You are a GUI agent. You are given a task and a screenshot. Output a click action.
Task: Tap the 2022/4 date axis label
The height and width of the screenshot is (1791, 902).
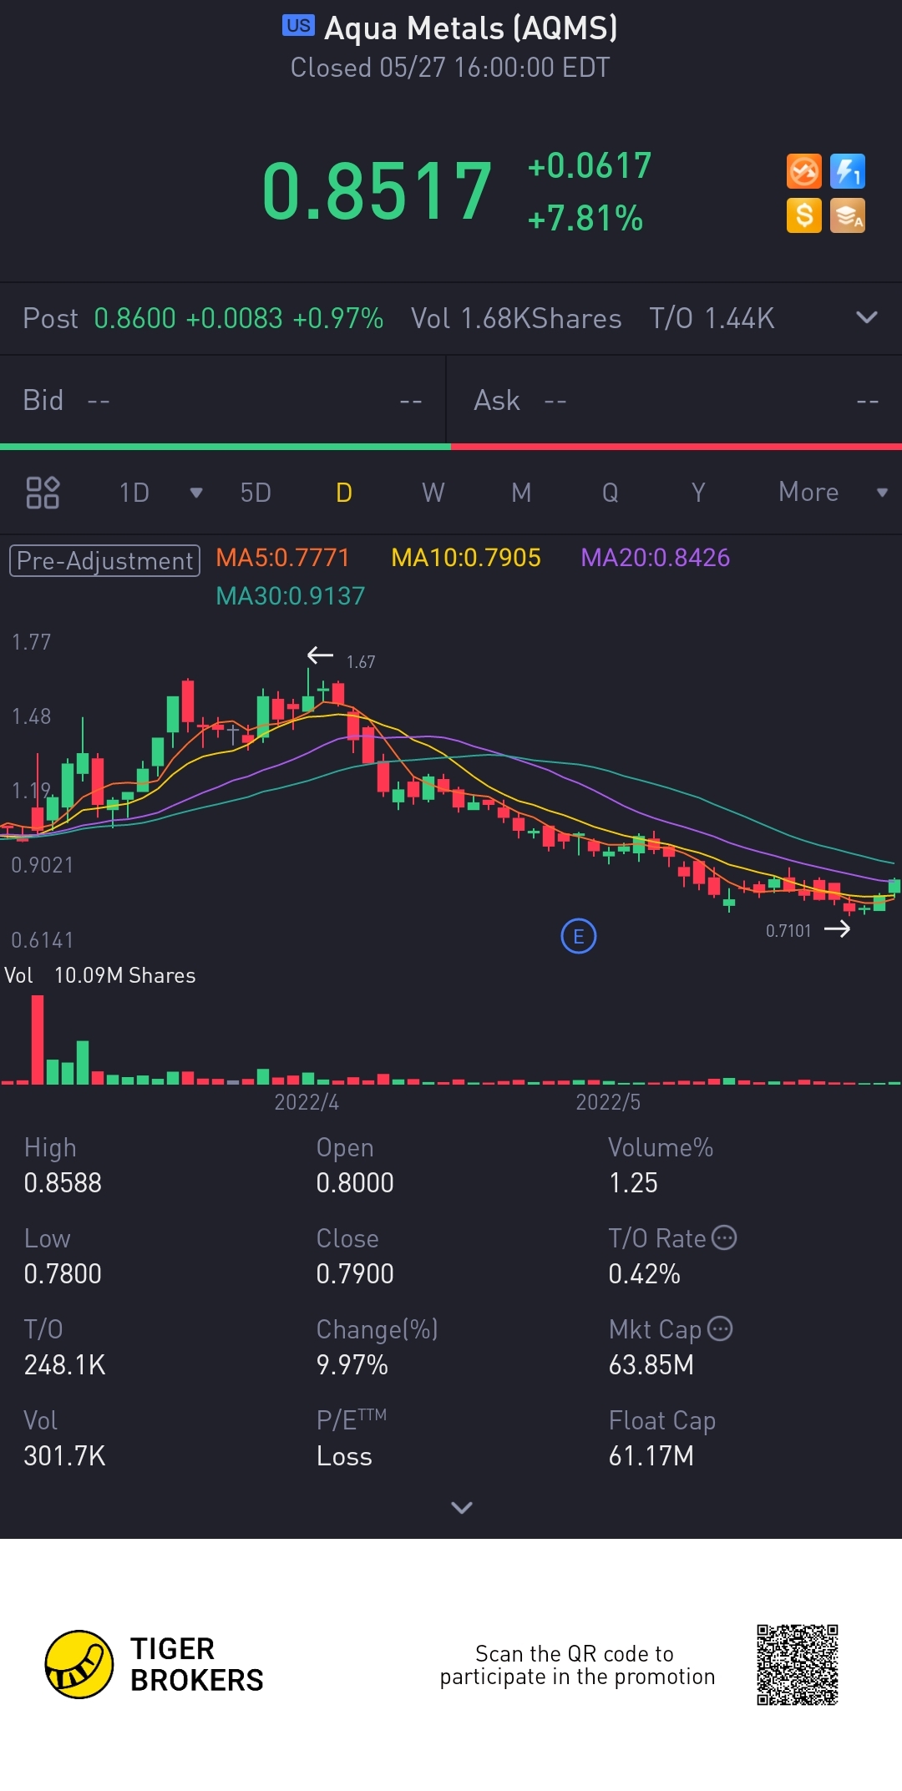[x=307, y=1102]
